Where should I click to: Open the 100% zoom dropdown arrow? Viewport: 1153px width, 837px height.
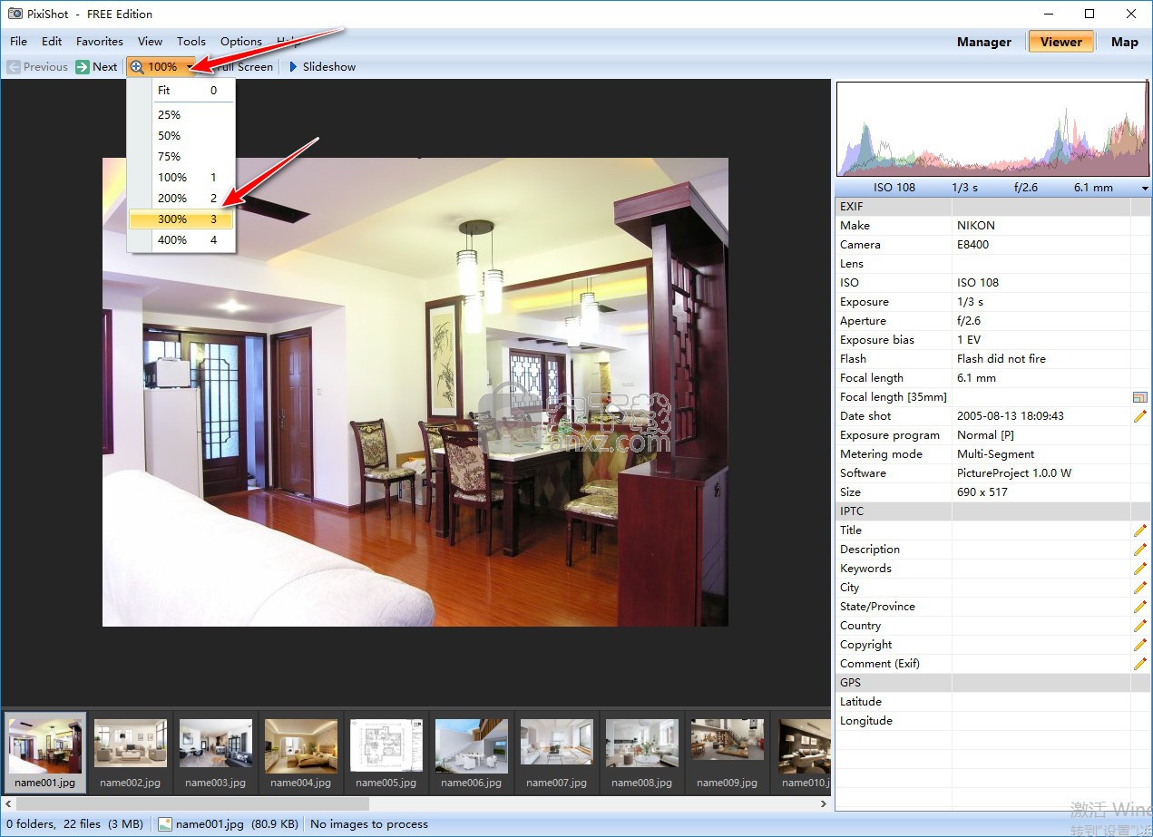click(189, 67)
